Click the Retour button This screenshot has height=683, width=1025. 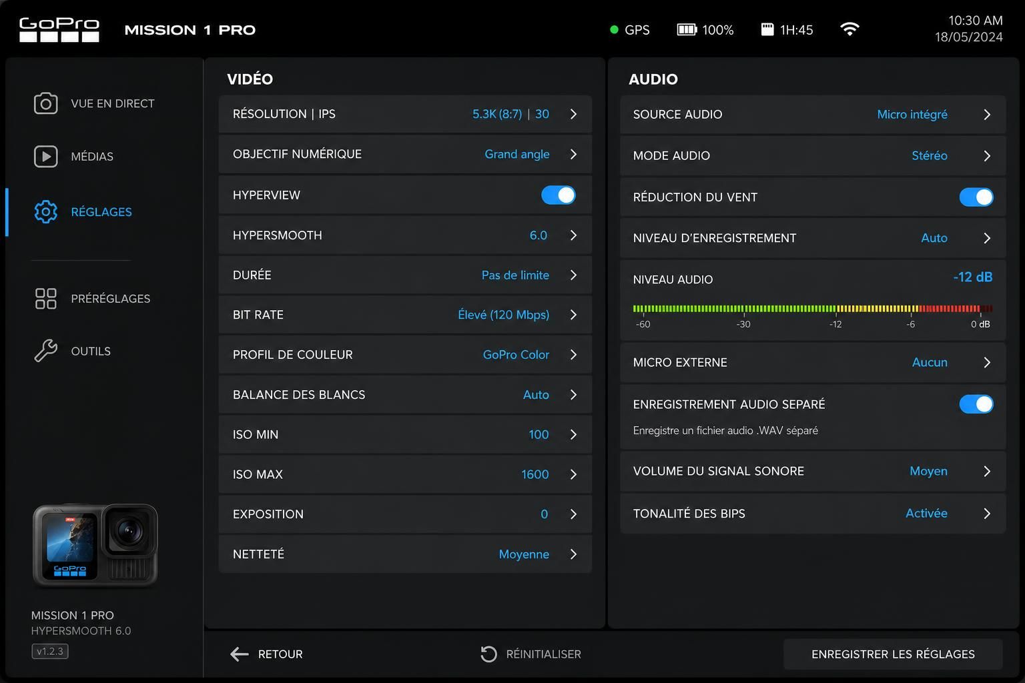click(266, 654)
